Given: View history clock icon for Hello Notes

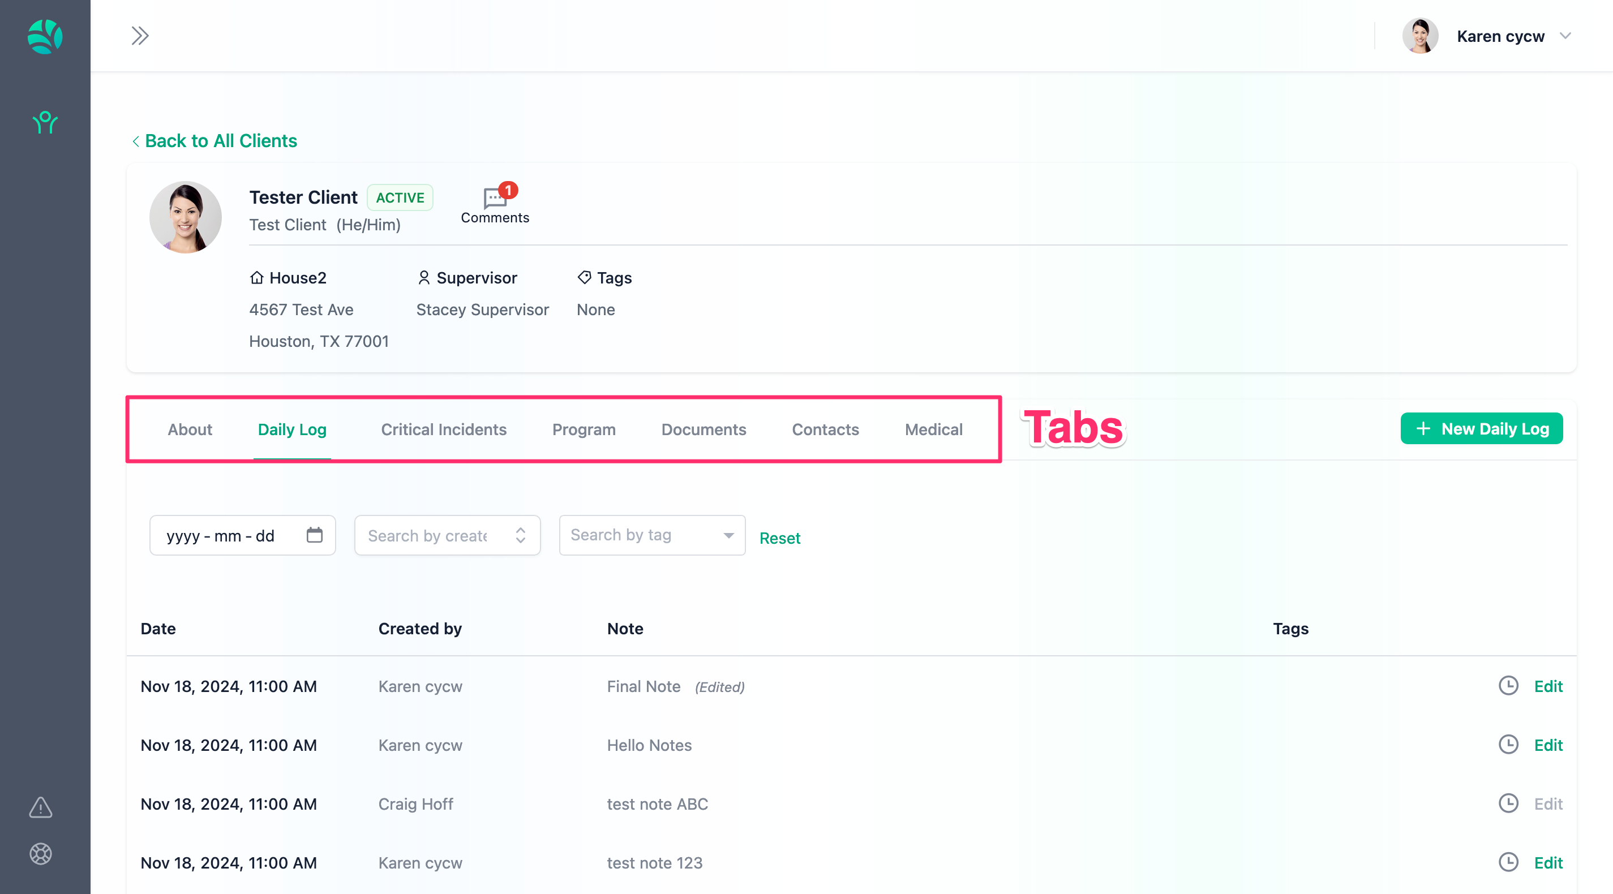Looking at the screenshot, I should click(x=1508, y=745).
